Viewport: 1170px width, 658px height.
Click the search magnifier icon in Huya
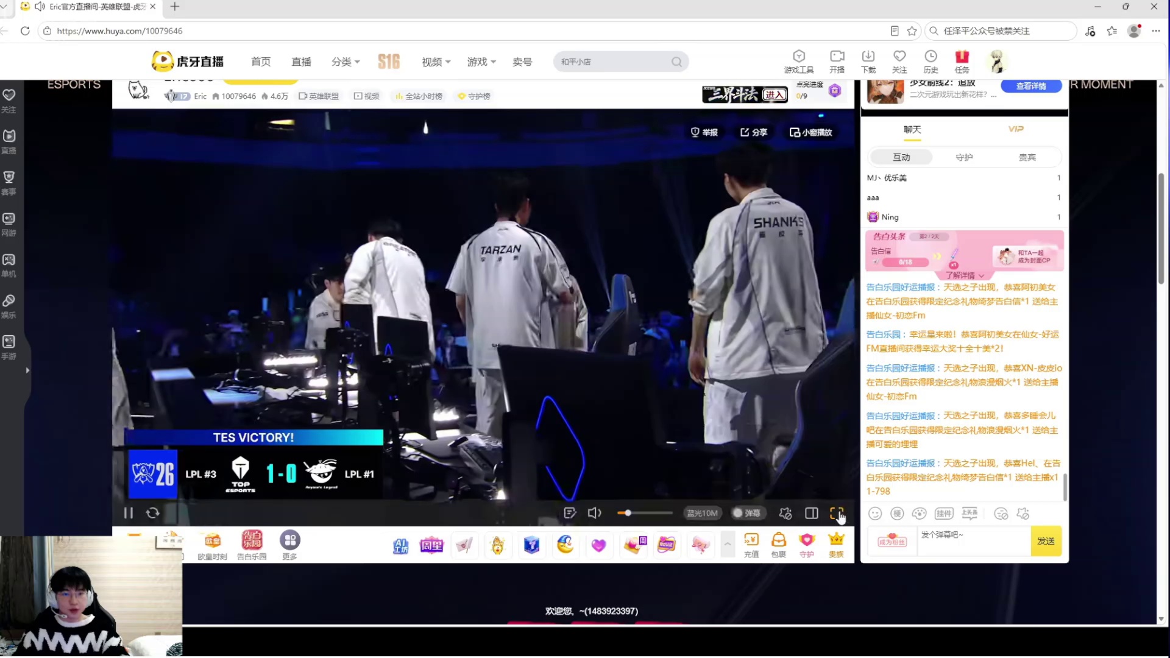pos(676,62)
